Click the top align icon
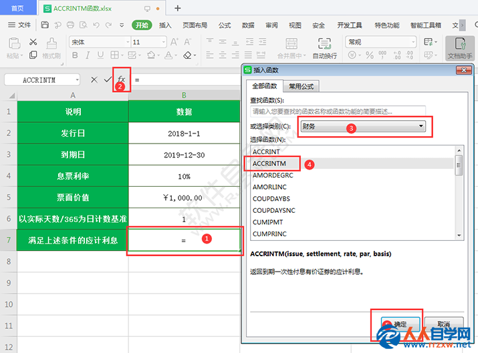This screenshot has height=353, width=478. point(210,41)
